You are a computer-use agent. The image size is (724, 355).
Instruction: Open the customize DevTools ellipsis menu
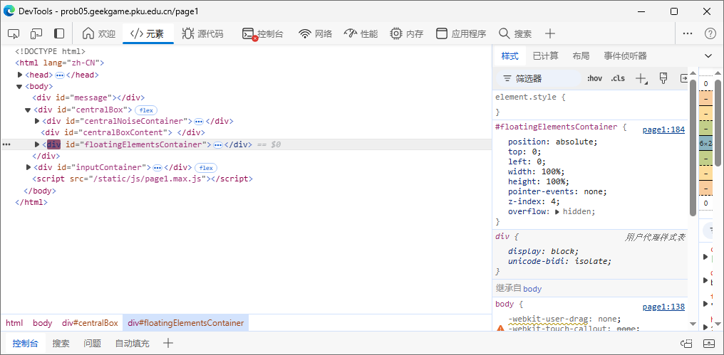[688, 33]
